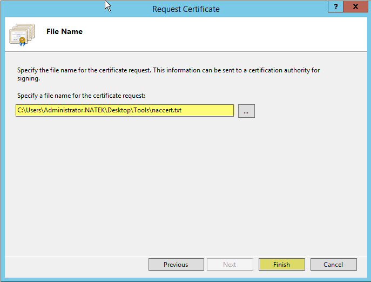Screen dimensions: 371x282
Task: Go back using the Previous button
Action: click(x=176, y=264)
